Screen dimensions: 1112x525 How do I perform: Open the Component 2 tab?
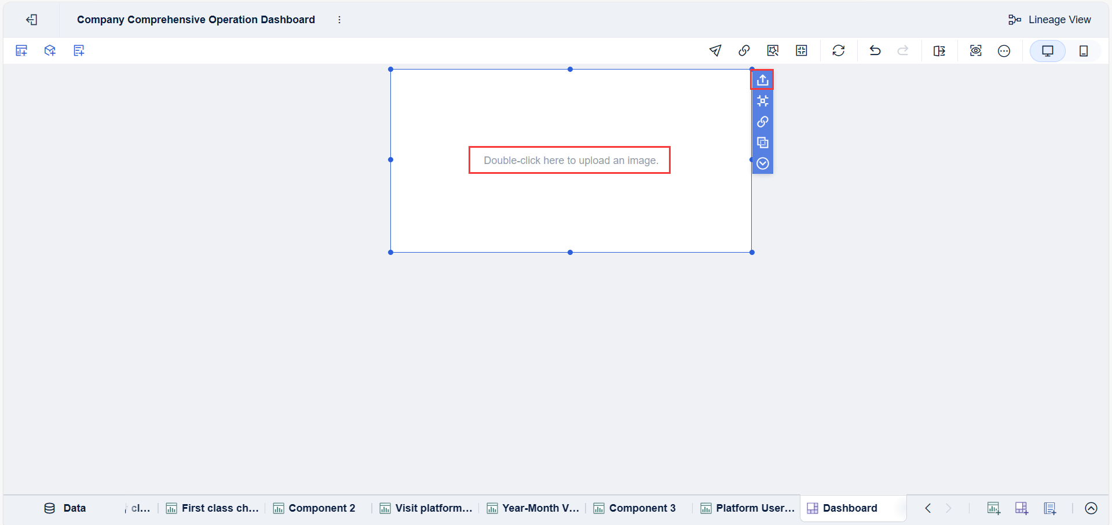pyautogui.click(x=314, y=508)
